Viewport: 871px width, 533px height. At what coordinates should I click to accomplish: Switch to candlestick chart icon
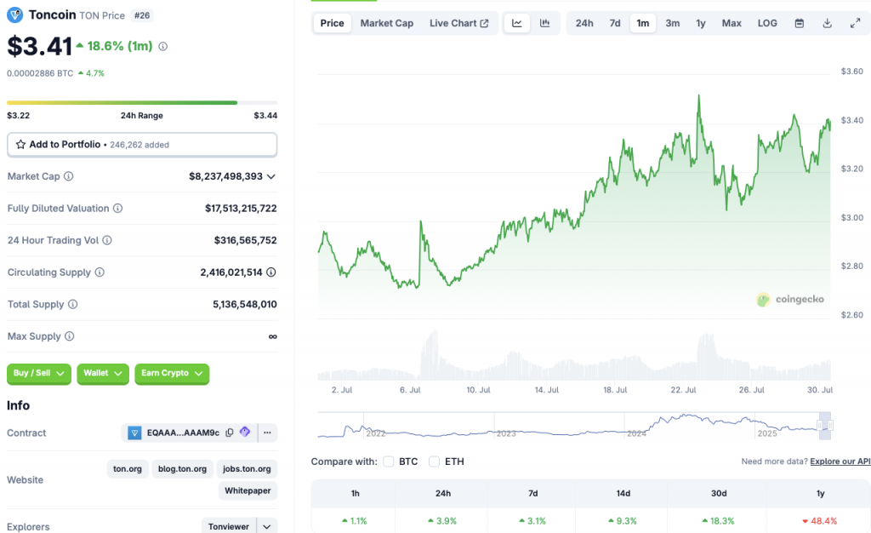tap(544, 23)
